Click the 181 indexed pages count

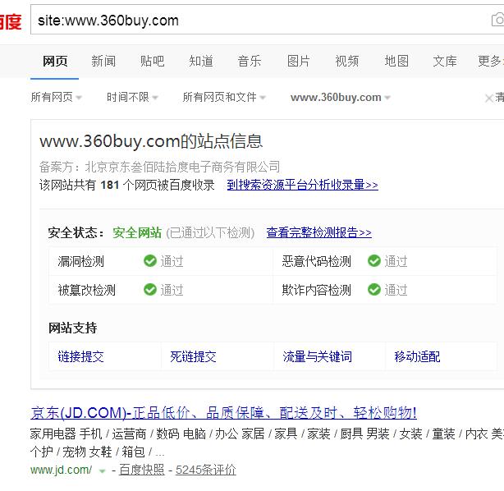pyautogui.click(x=110, y=185)
